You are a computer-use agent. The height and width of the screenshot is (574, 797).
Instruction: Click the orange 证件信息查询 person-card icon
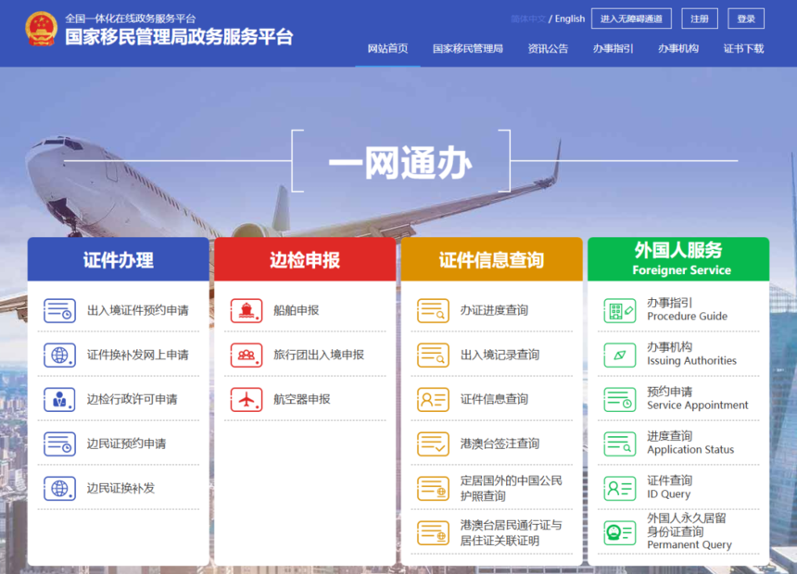(433, 399)
